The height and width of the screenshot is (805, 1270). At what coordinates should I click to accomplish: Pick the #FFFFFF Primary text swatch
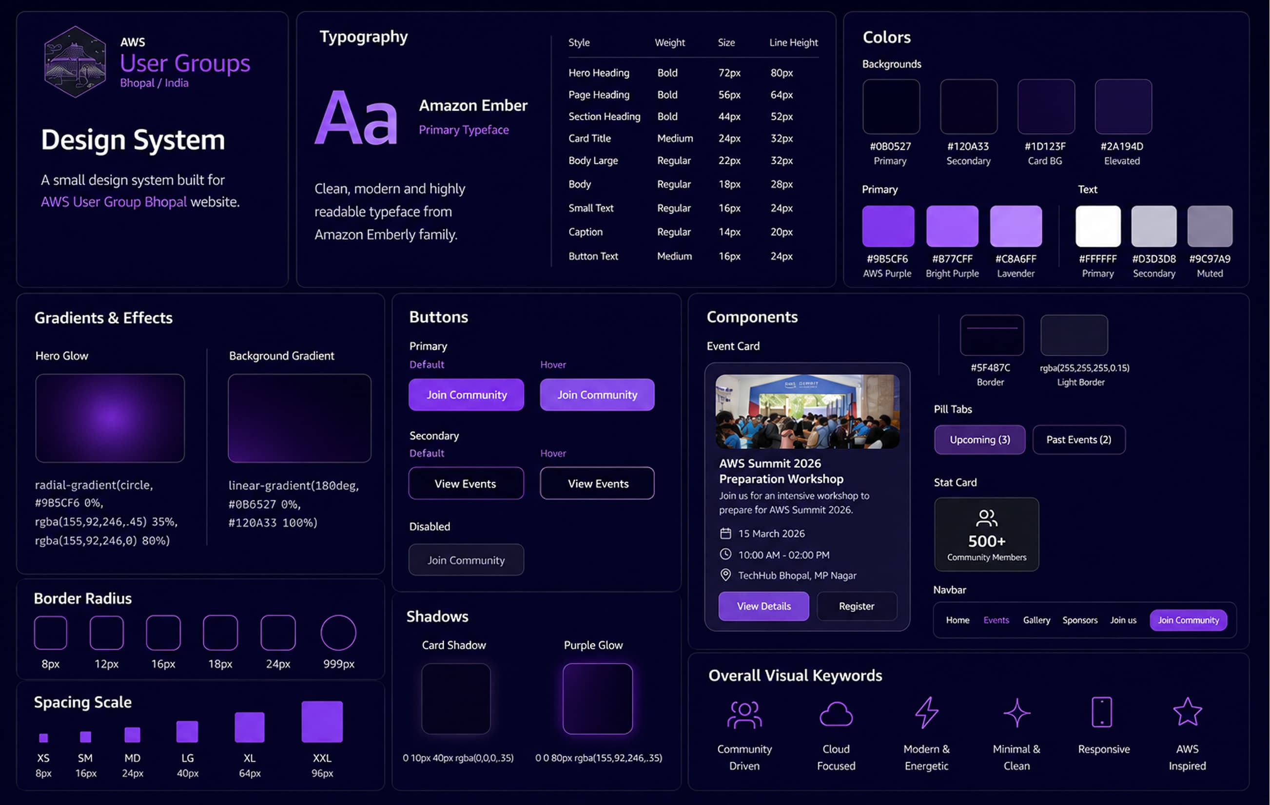click(x=1098, y=226)
